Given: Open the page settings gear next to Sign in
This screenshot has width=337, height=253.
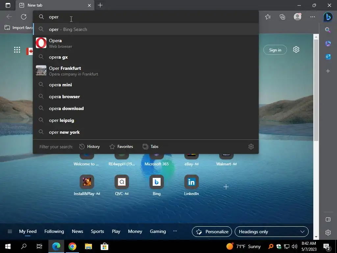Looking at the screenshot, I should tap(296, 49).
